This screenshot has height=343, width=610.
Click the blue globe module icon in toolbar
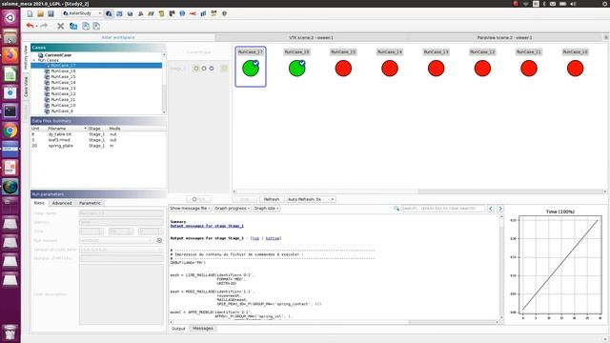tap(182, 13)
